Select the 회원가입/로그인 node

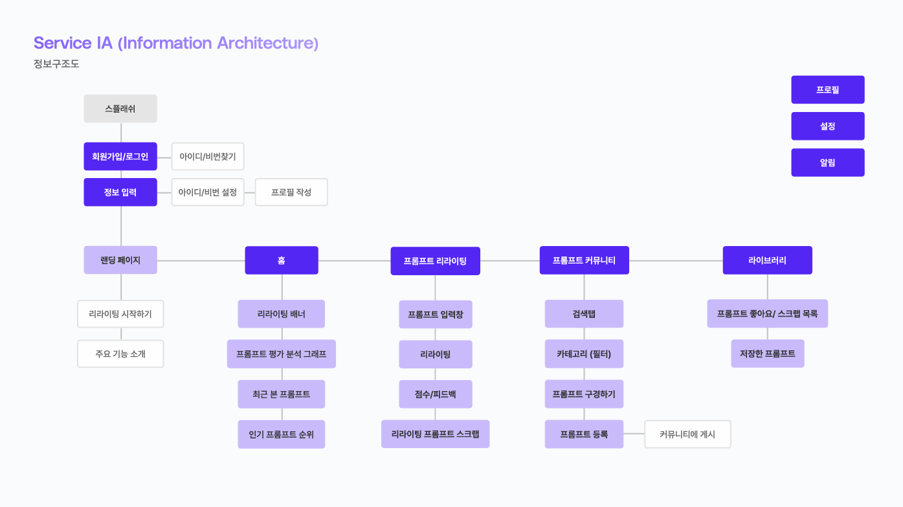pyautogui.click(x=120, y=157)
